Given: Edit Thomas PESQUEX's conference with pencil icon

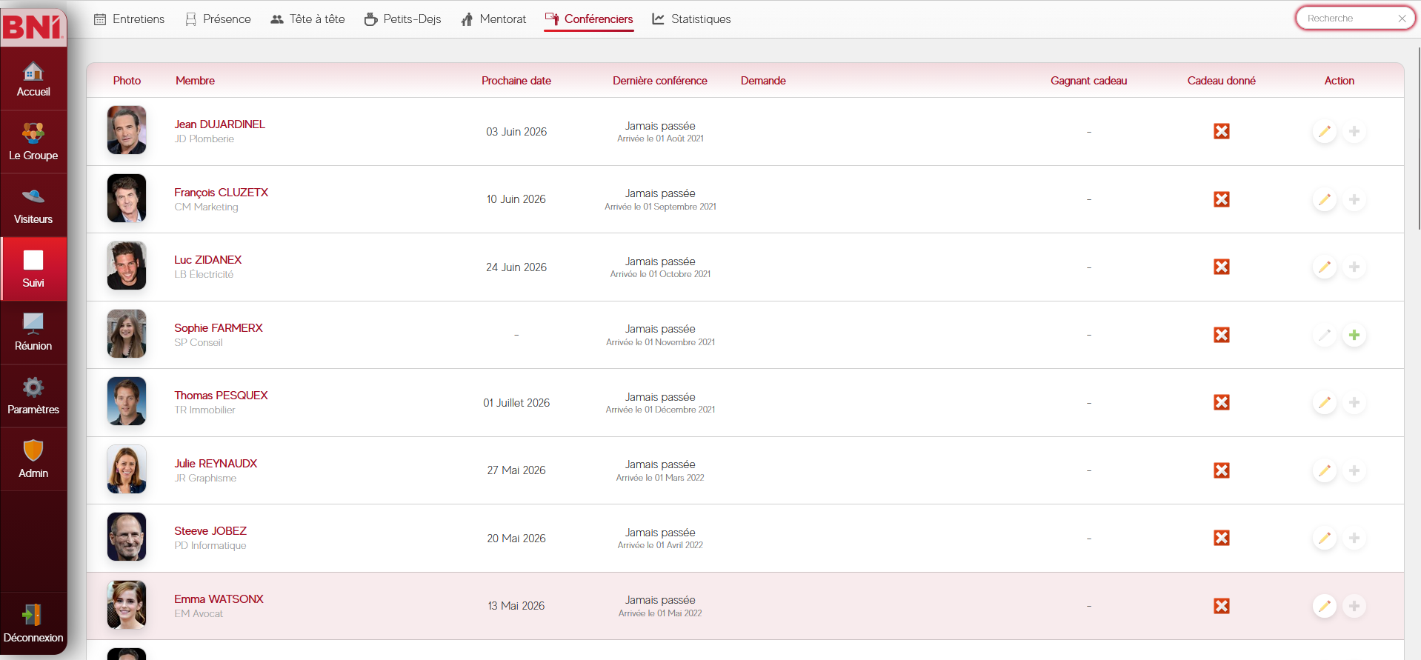Looking at the screenshot, I should pos(1325,403).
